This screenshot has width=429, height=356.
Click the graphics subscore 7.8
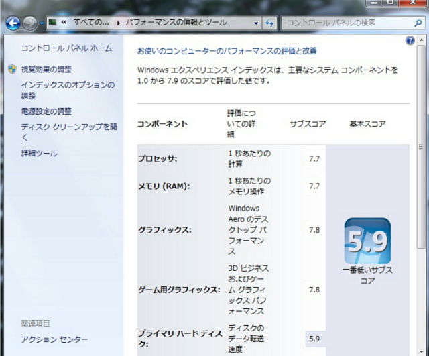314,229
